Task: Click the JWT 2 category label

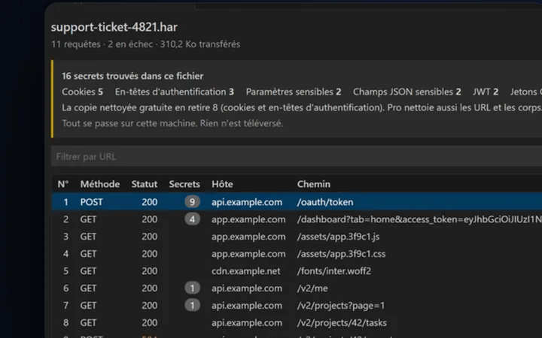Action: [x=486, y=92]
